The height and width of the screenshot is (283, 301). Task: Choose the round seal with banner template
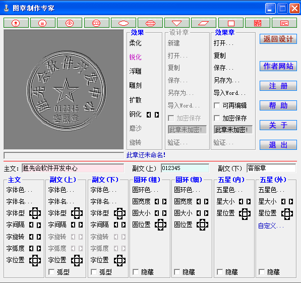pos(97,23)
